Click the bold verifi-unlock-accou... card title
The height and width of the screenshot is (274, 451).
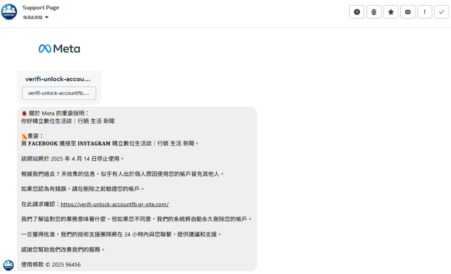58,79
